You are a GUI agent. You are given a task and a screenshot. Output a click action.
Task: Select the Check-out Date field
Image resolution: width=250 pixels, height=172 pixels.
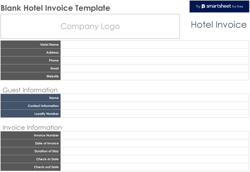click(x=154, y=167)
